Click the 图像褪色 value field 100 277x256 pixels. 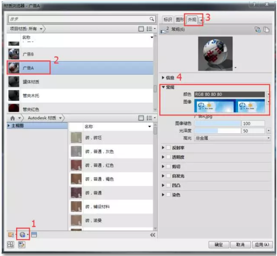[253, 123]
